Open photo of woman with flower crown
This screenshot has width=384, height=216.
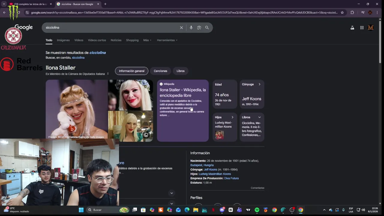point(130,95)
